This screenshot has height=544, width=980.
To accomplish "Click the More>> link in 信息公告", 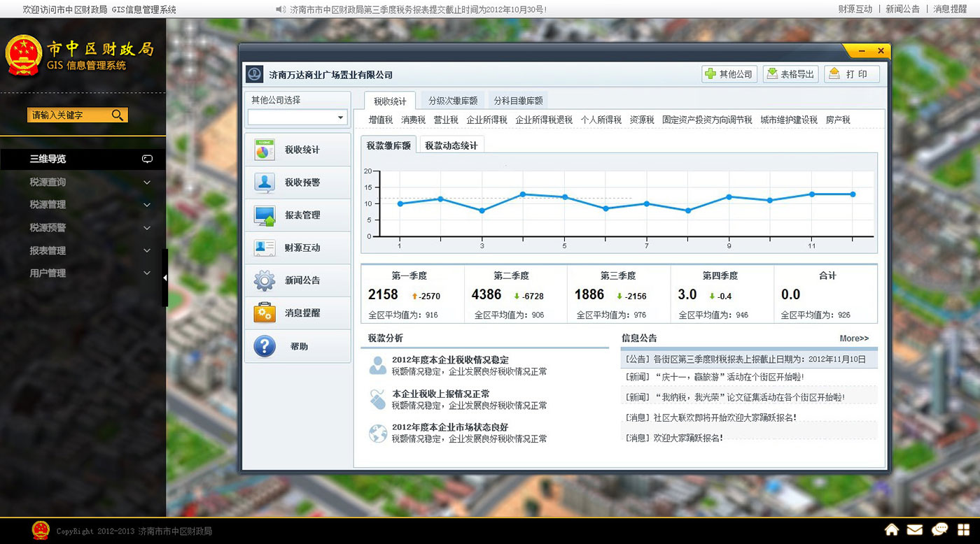I will coord(854,338).
